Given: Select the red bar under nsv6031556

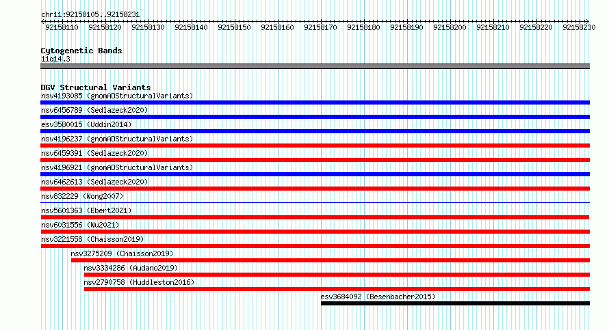Looking at the screenshot, I should tap(315, 232).
